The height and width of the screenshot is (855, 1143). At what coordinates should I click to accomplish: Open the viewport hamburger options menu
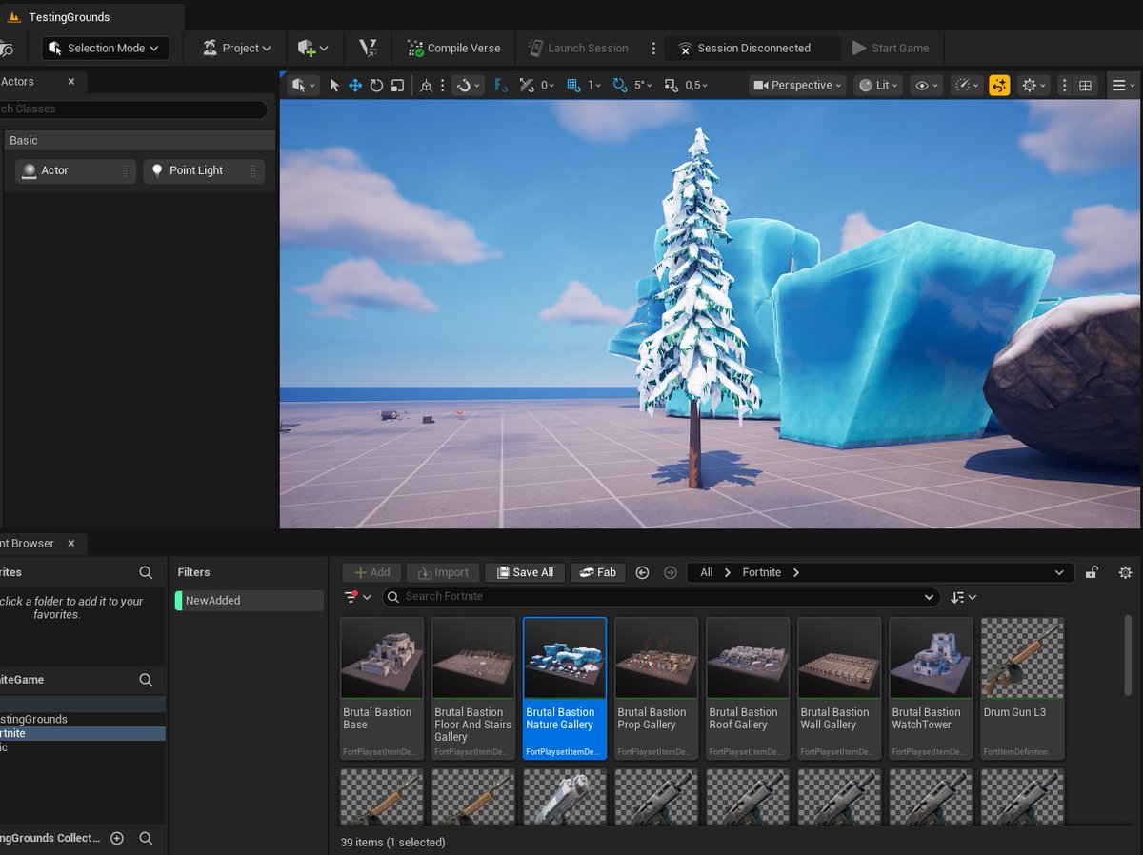(x=1124, y=86)
